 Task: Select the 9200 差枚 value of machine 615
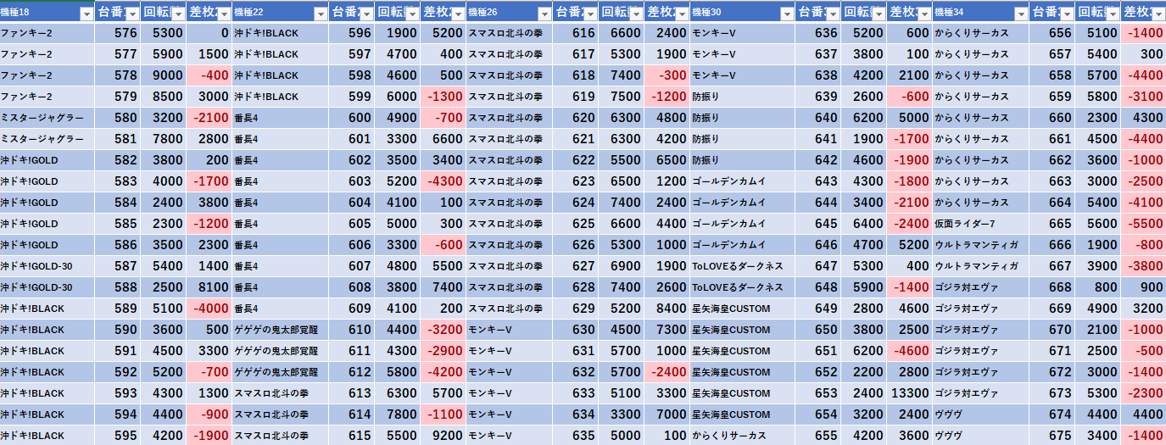tap(443, 436)
